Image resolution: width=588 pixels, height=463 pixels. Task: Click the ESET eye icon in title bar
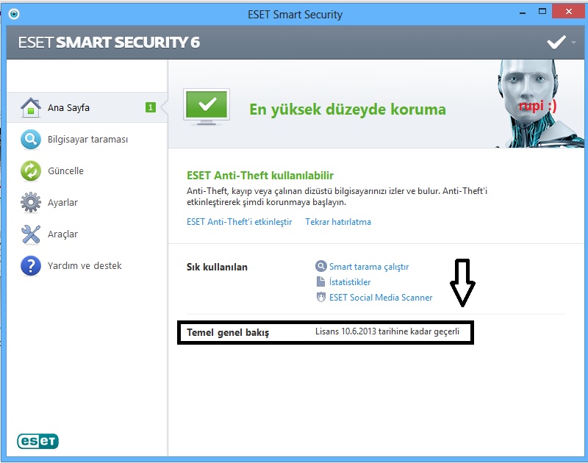coord(15,14)
